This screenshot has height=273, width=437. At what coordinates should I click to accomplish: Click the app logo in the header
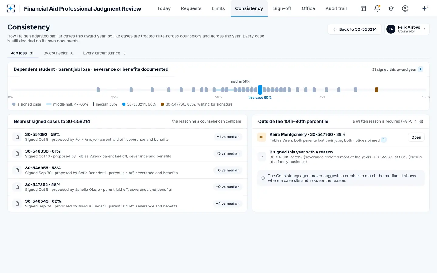coord(11,8)
